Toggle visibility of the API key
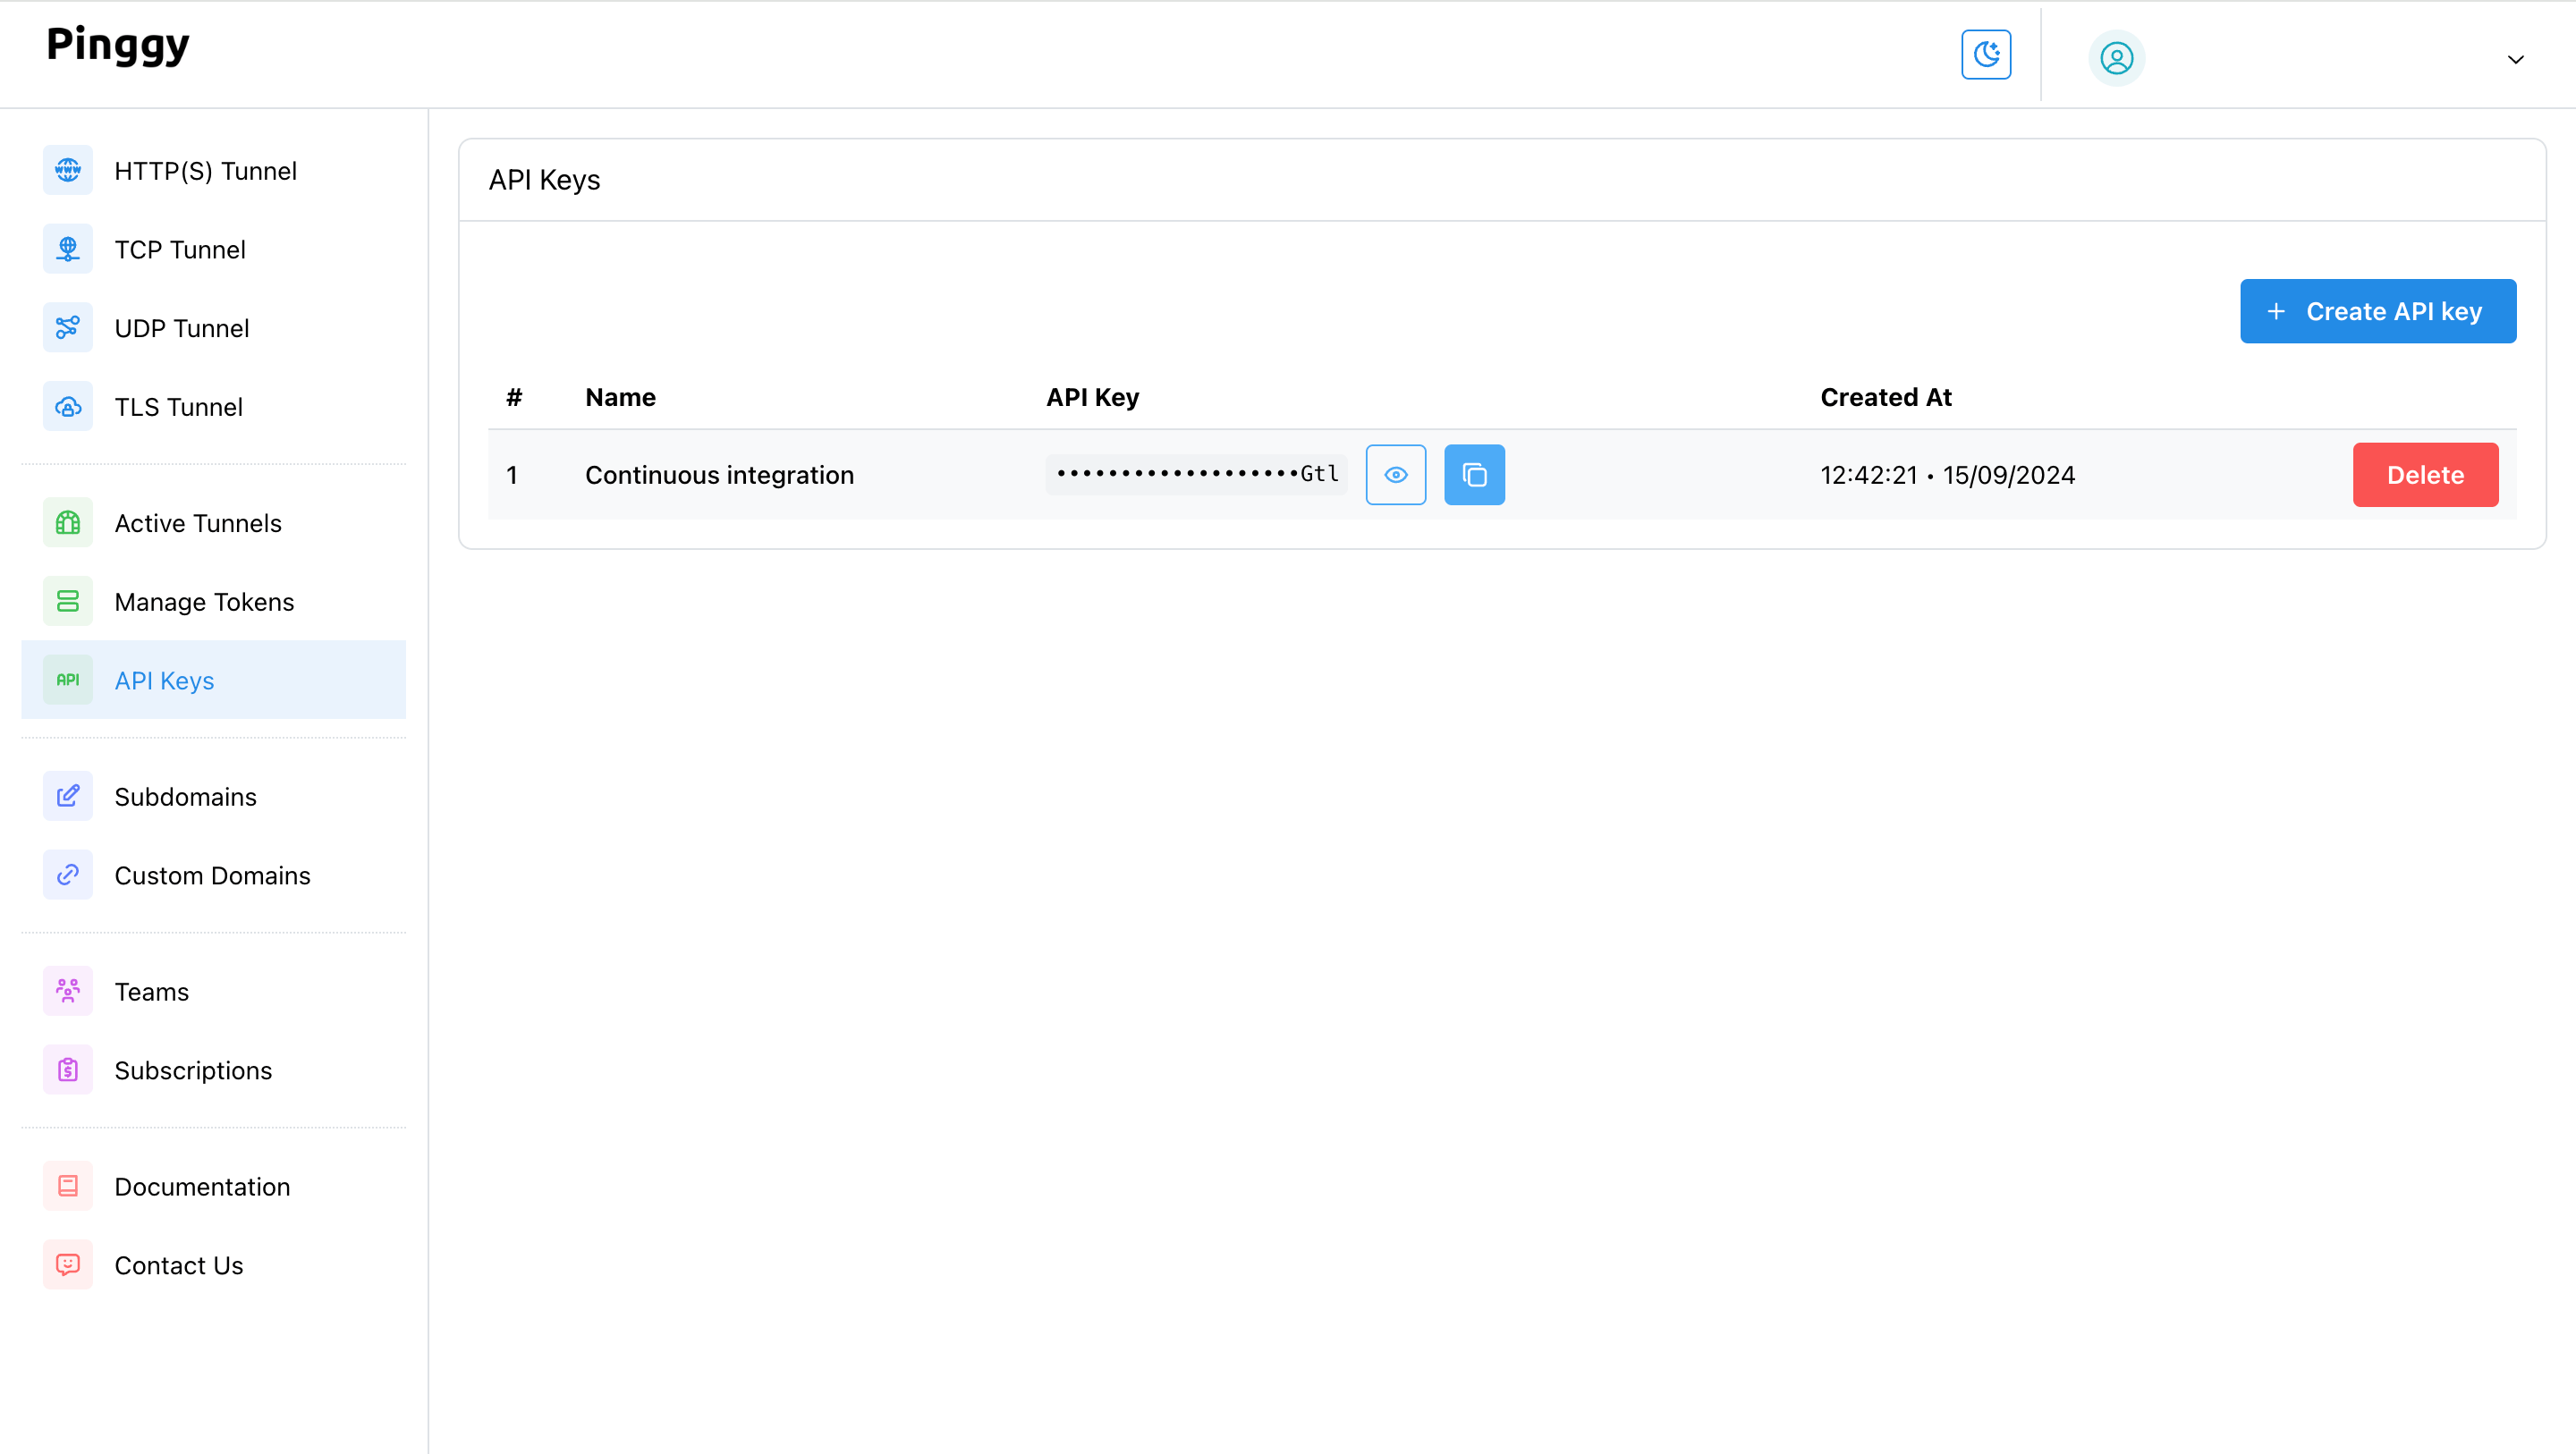 click(x=1396, y=474)
